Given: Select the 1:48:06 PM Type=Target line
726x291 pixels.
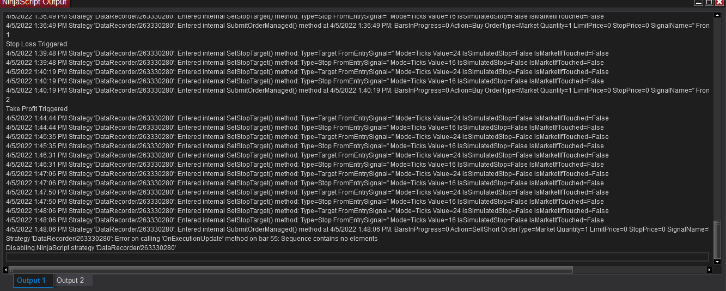Looking at the screenshot, I should point(307,211).
